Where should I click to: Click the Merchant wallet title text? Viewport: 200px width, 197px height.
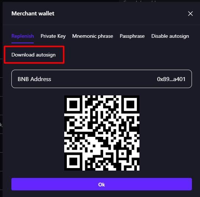[33, 14]
